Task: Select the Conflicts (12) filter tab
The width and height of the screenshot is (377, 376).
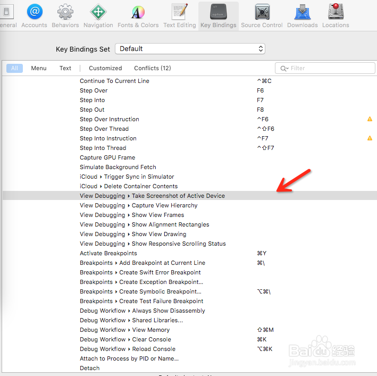Action: [153, 68]
